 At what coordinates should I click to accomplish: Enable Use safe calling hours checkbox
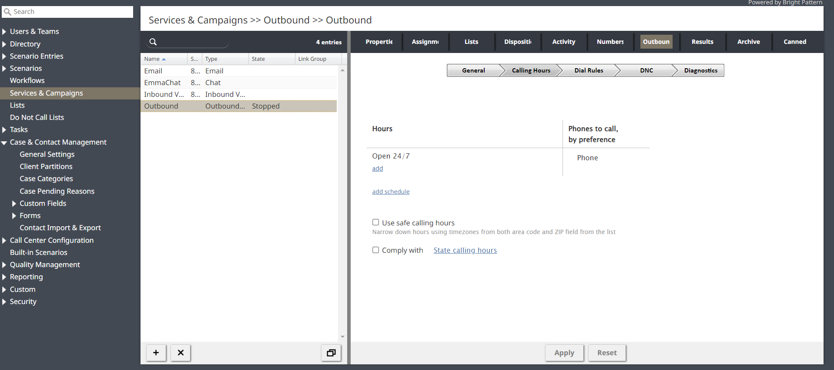click(x=375, y=222)
